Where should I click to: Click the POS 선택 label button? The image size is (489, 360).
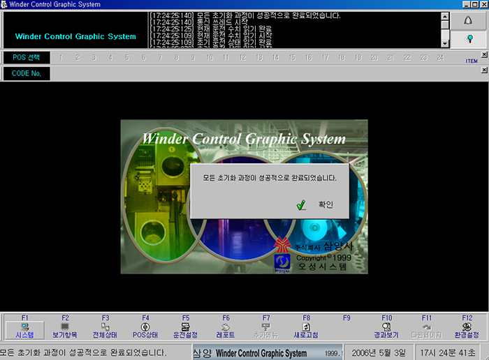pos(26,57)
